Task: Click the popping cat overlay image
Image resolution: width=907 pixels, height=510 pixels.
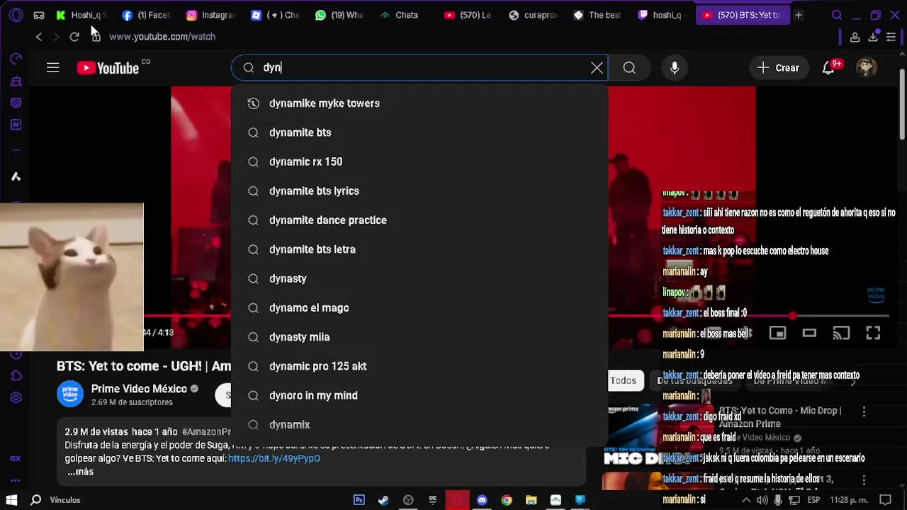Action: (72, 277)
